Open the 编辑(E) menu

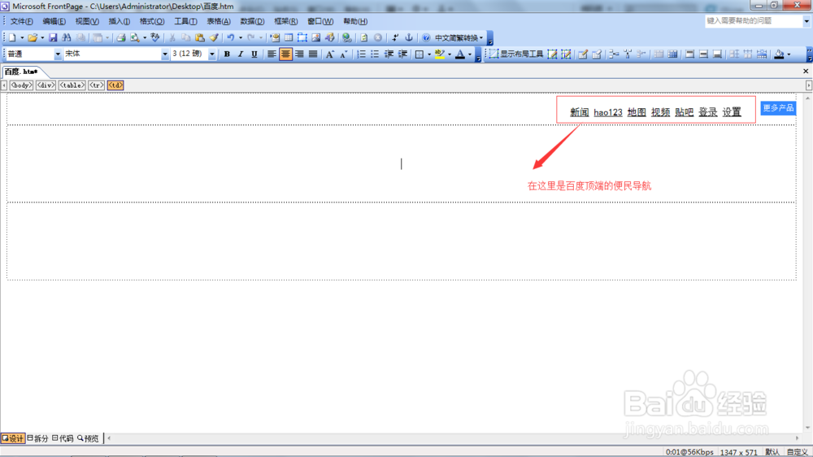point(54,21)
